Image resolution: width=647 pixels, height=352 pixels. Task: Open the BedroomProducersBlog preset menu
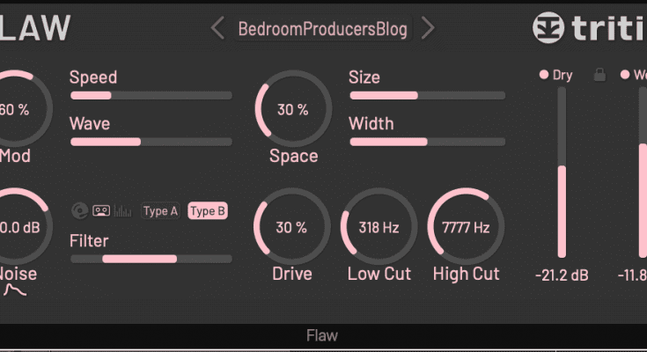[323, 29]
